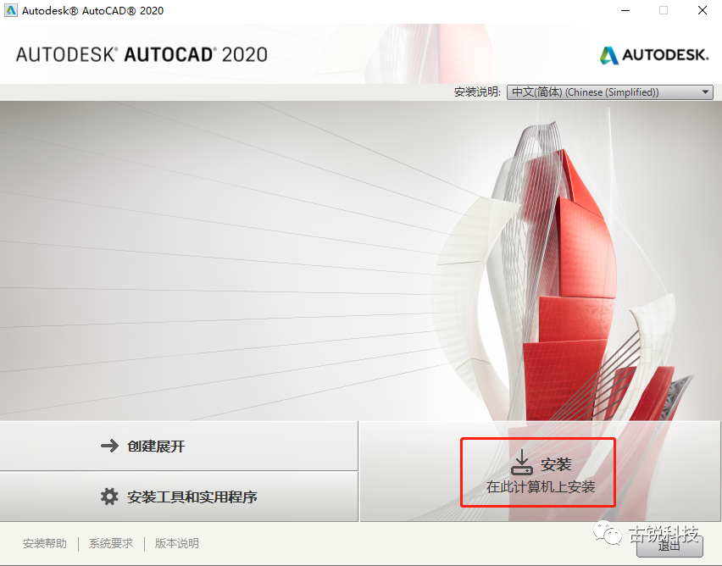Viewport: 722px width, 566px height.
Task: Click the AUTODESK AUTOCAD 2020 logo
Action: click(x=141, y=53)
